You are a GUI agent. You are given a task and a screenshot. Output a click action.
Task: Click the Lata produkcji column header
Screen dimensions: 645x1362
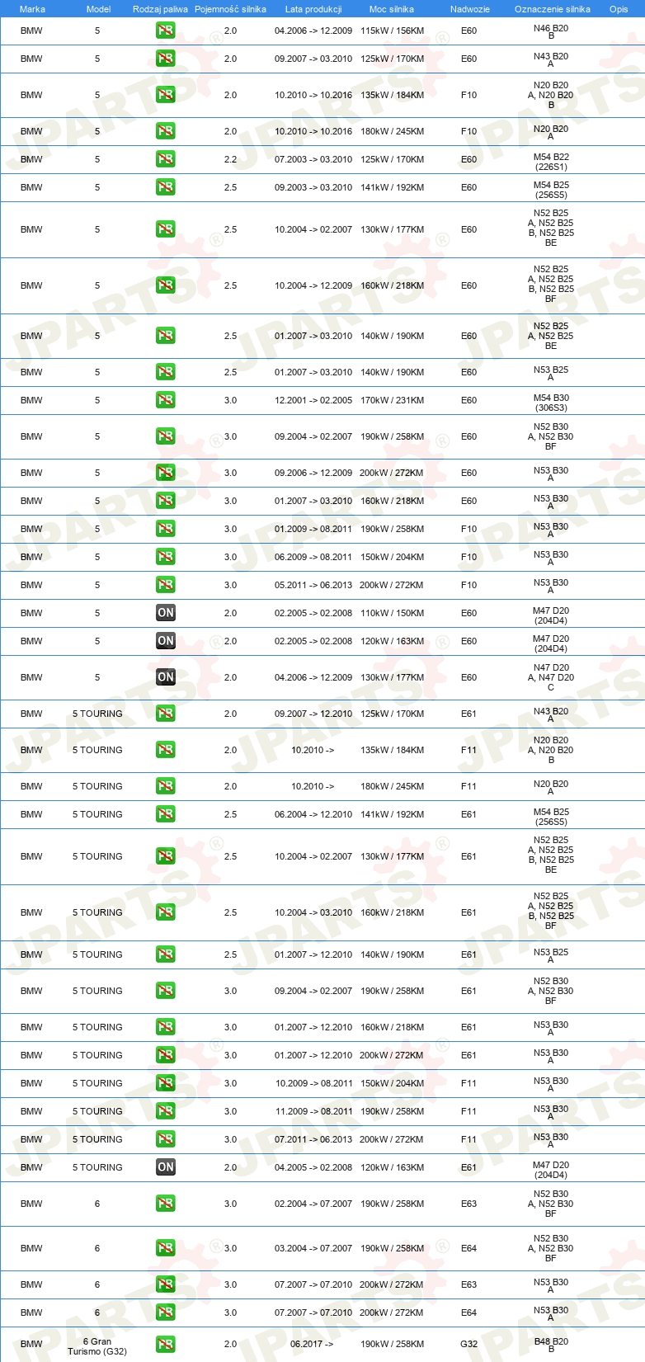tap(313, 9)
